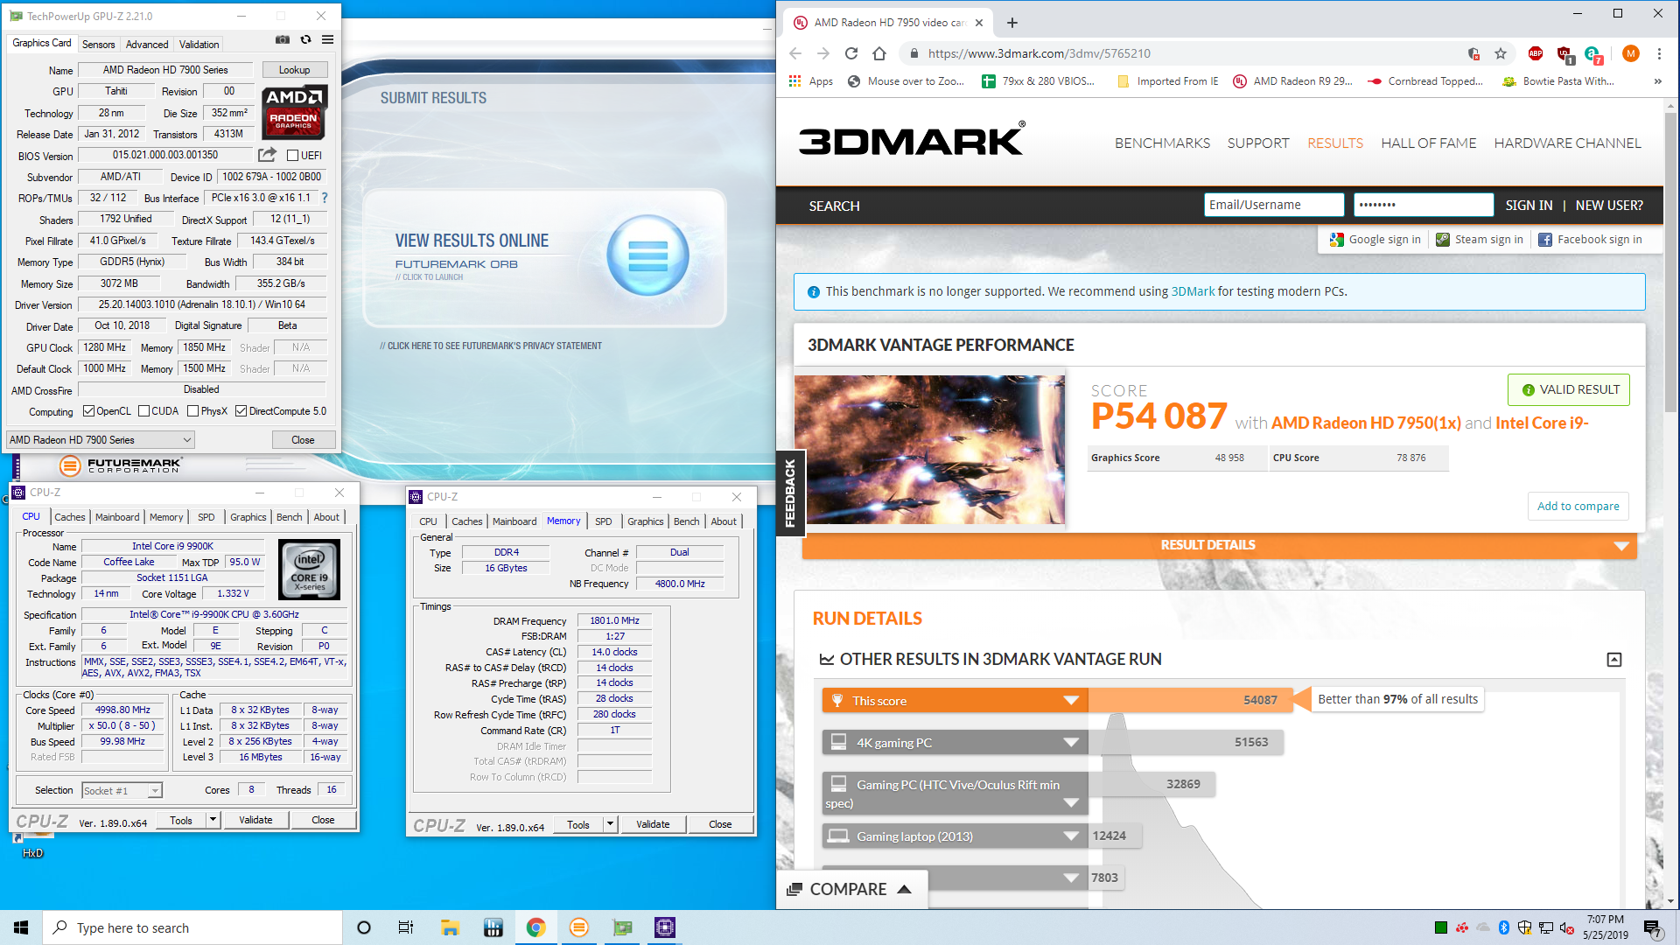
Task: Toggle PhysX checkbox in GPU-Z
Action: 193,411
